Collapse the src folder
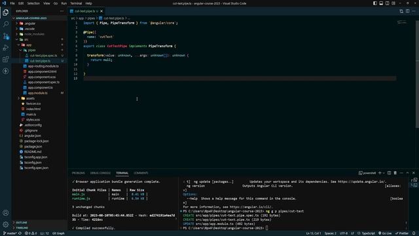 click(x=17, y=39)
